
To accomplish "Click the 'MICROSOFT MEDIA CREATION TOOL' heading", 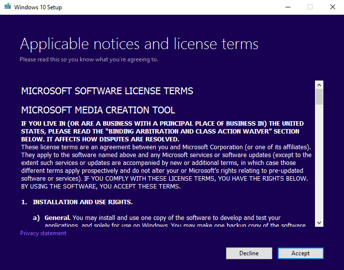I will (x=98, y=110).
